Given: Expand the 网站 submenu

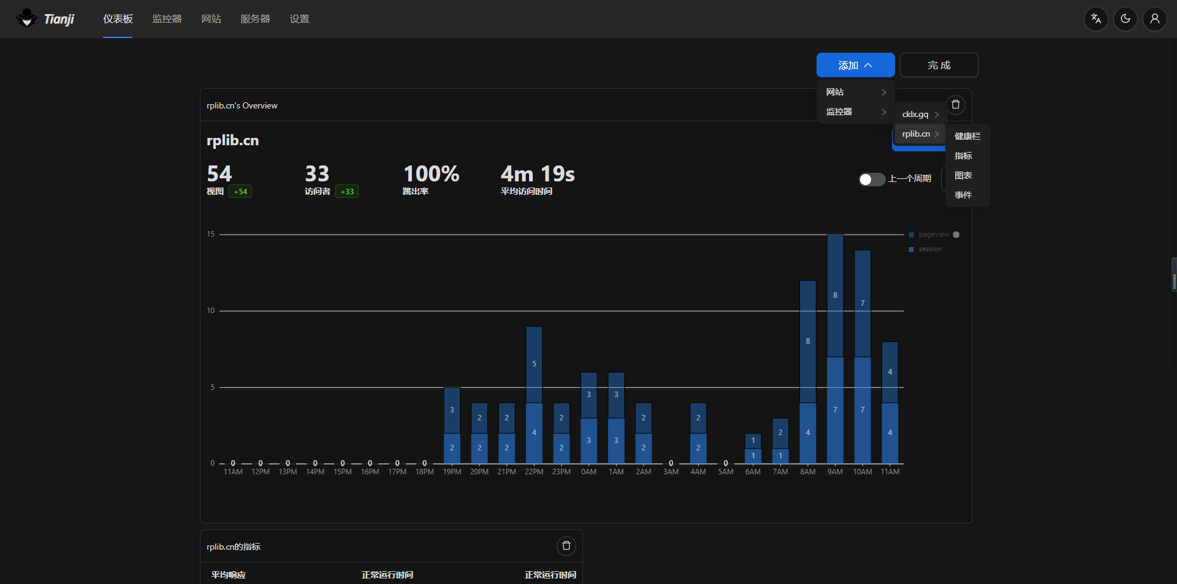Looking at the screenshot, I should coord(855,93).
